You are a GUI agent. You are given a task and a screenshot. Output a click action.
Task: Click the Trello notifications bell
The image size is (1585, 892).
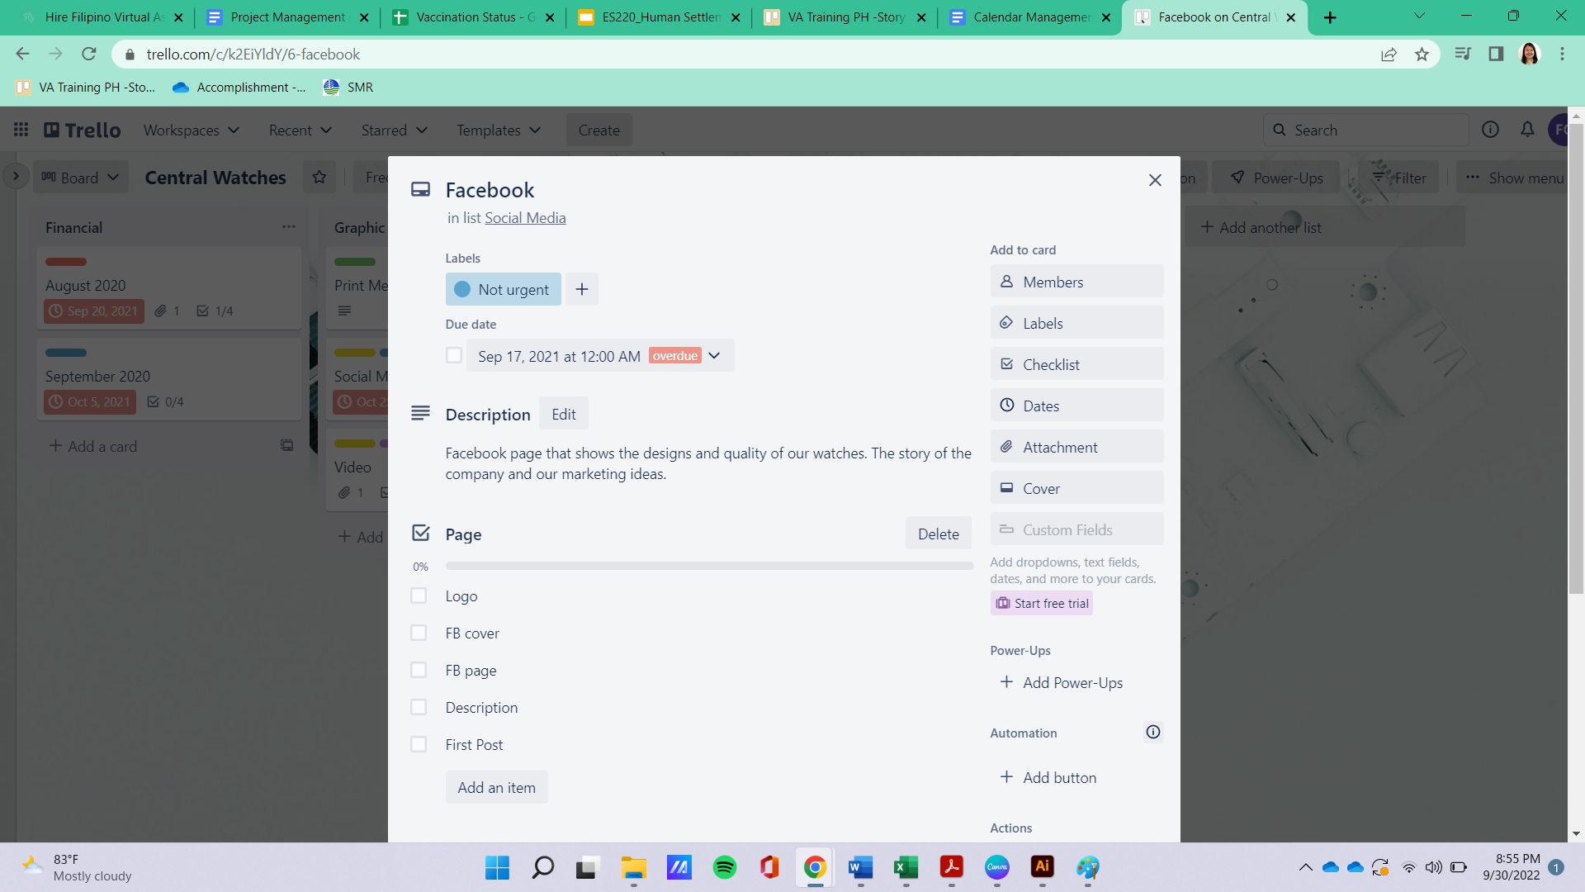point(1527,130)
